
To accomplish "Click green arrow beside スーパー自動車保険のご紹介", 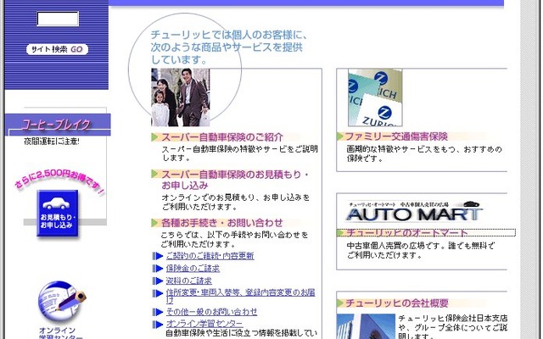I will [x=154, y=137].
